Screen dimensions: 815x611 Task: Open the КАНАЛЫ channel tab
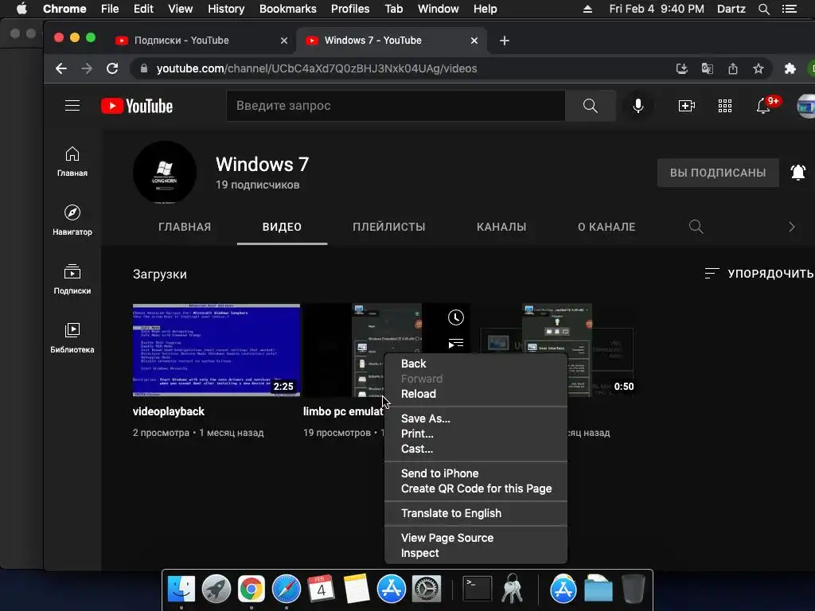pyautogui.click(x=501, y=227)
